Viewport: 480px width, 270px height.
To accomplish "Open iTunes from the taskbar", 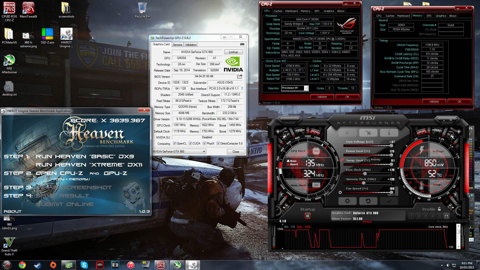I will (x=130, y=265).
